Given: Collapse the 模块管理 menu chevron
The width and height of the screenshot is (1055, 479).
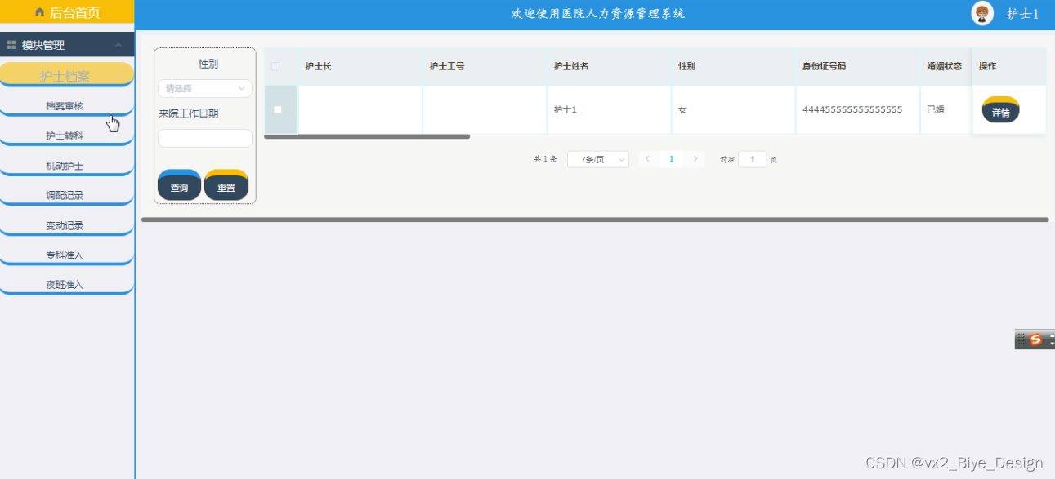Looking at the screenshot, I should tap(119, 45).
